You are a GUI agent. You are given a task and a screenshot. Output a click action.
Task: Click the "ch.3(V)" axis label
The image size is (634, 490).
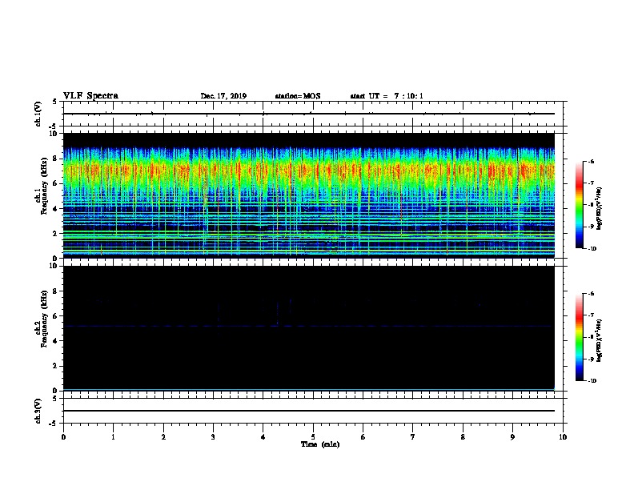tap(38, 412)
